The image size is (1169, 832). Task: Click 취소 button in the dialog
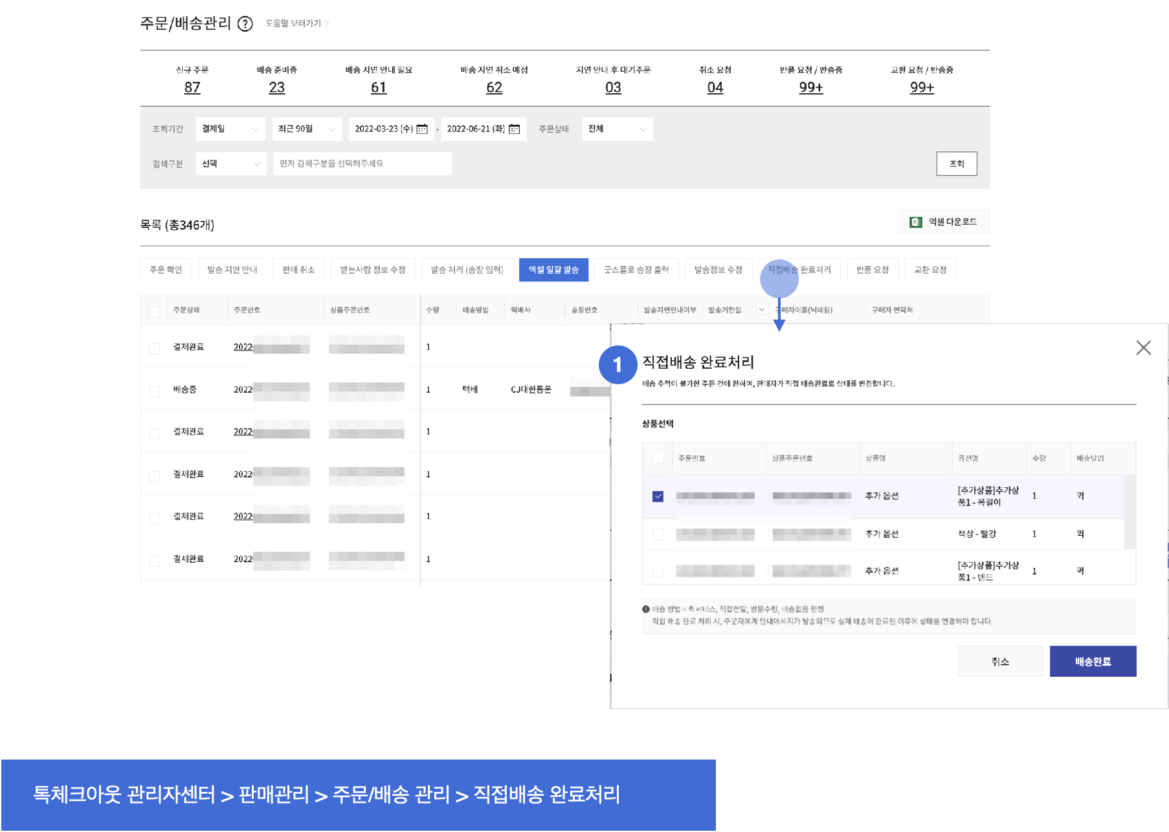pos(999,661)
